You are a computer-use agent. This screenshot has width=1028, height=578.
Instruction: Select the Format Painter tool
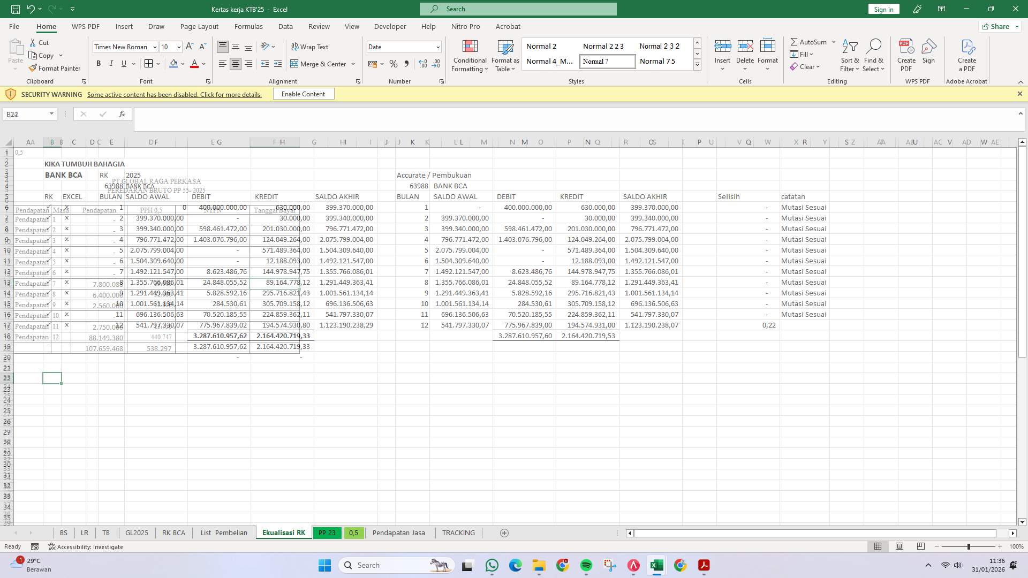(x=55, y=68)
